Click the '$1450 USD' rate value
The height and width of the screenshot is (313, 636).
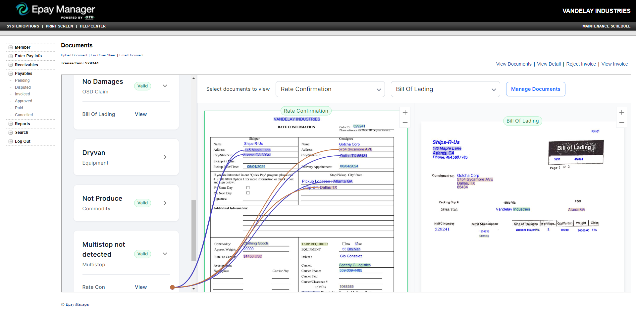click(253, 256)
